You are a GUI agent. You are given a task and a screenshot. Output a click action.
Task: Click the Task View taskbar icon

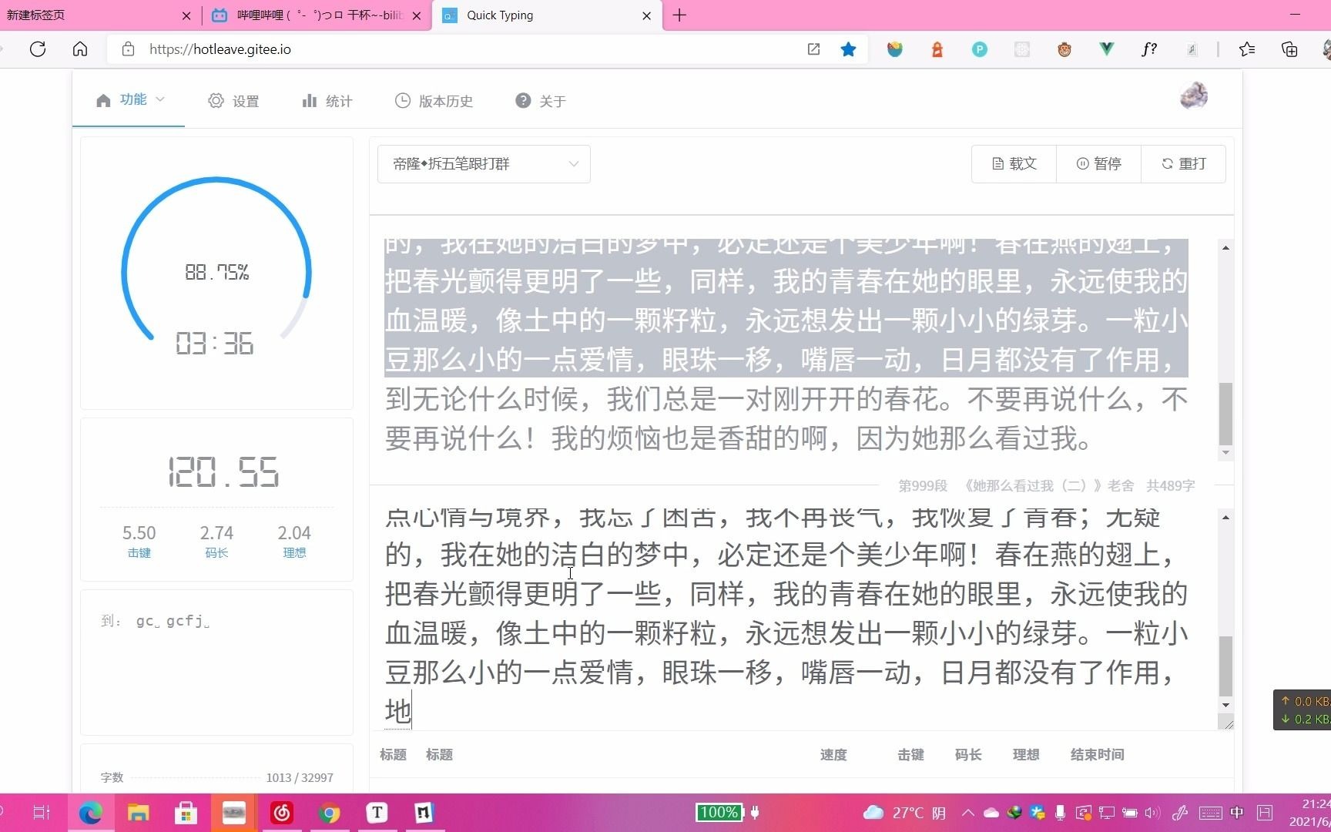pos(42,813)
